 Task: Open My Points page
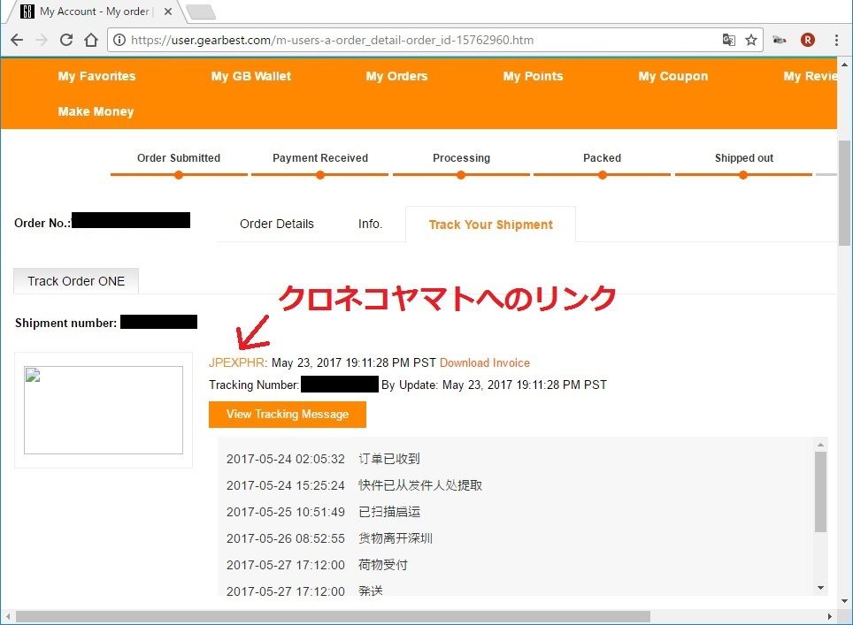pos(533,76)
